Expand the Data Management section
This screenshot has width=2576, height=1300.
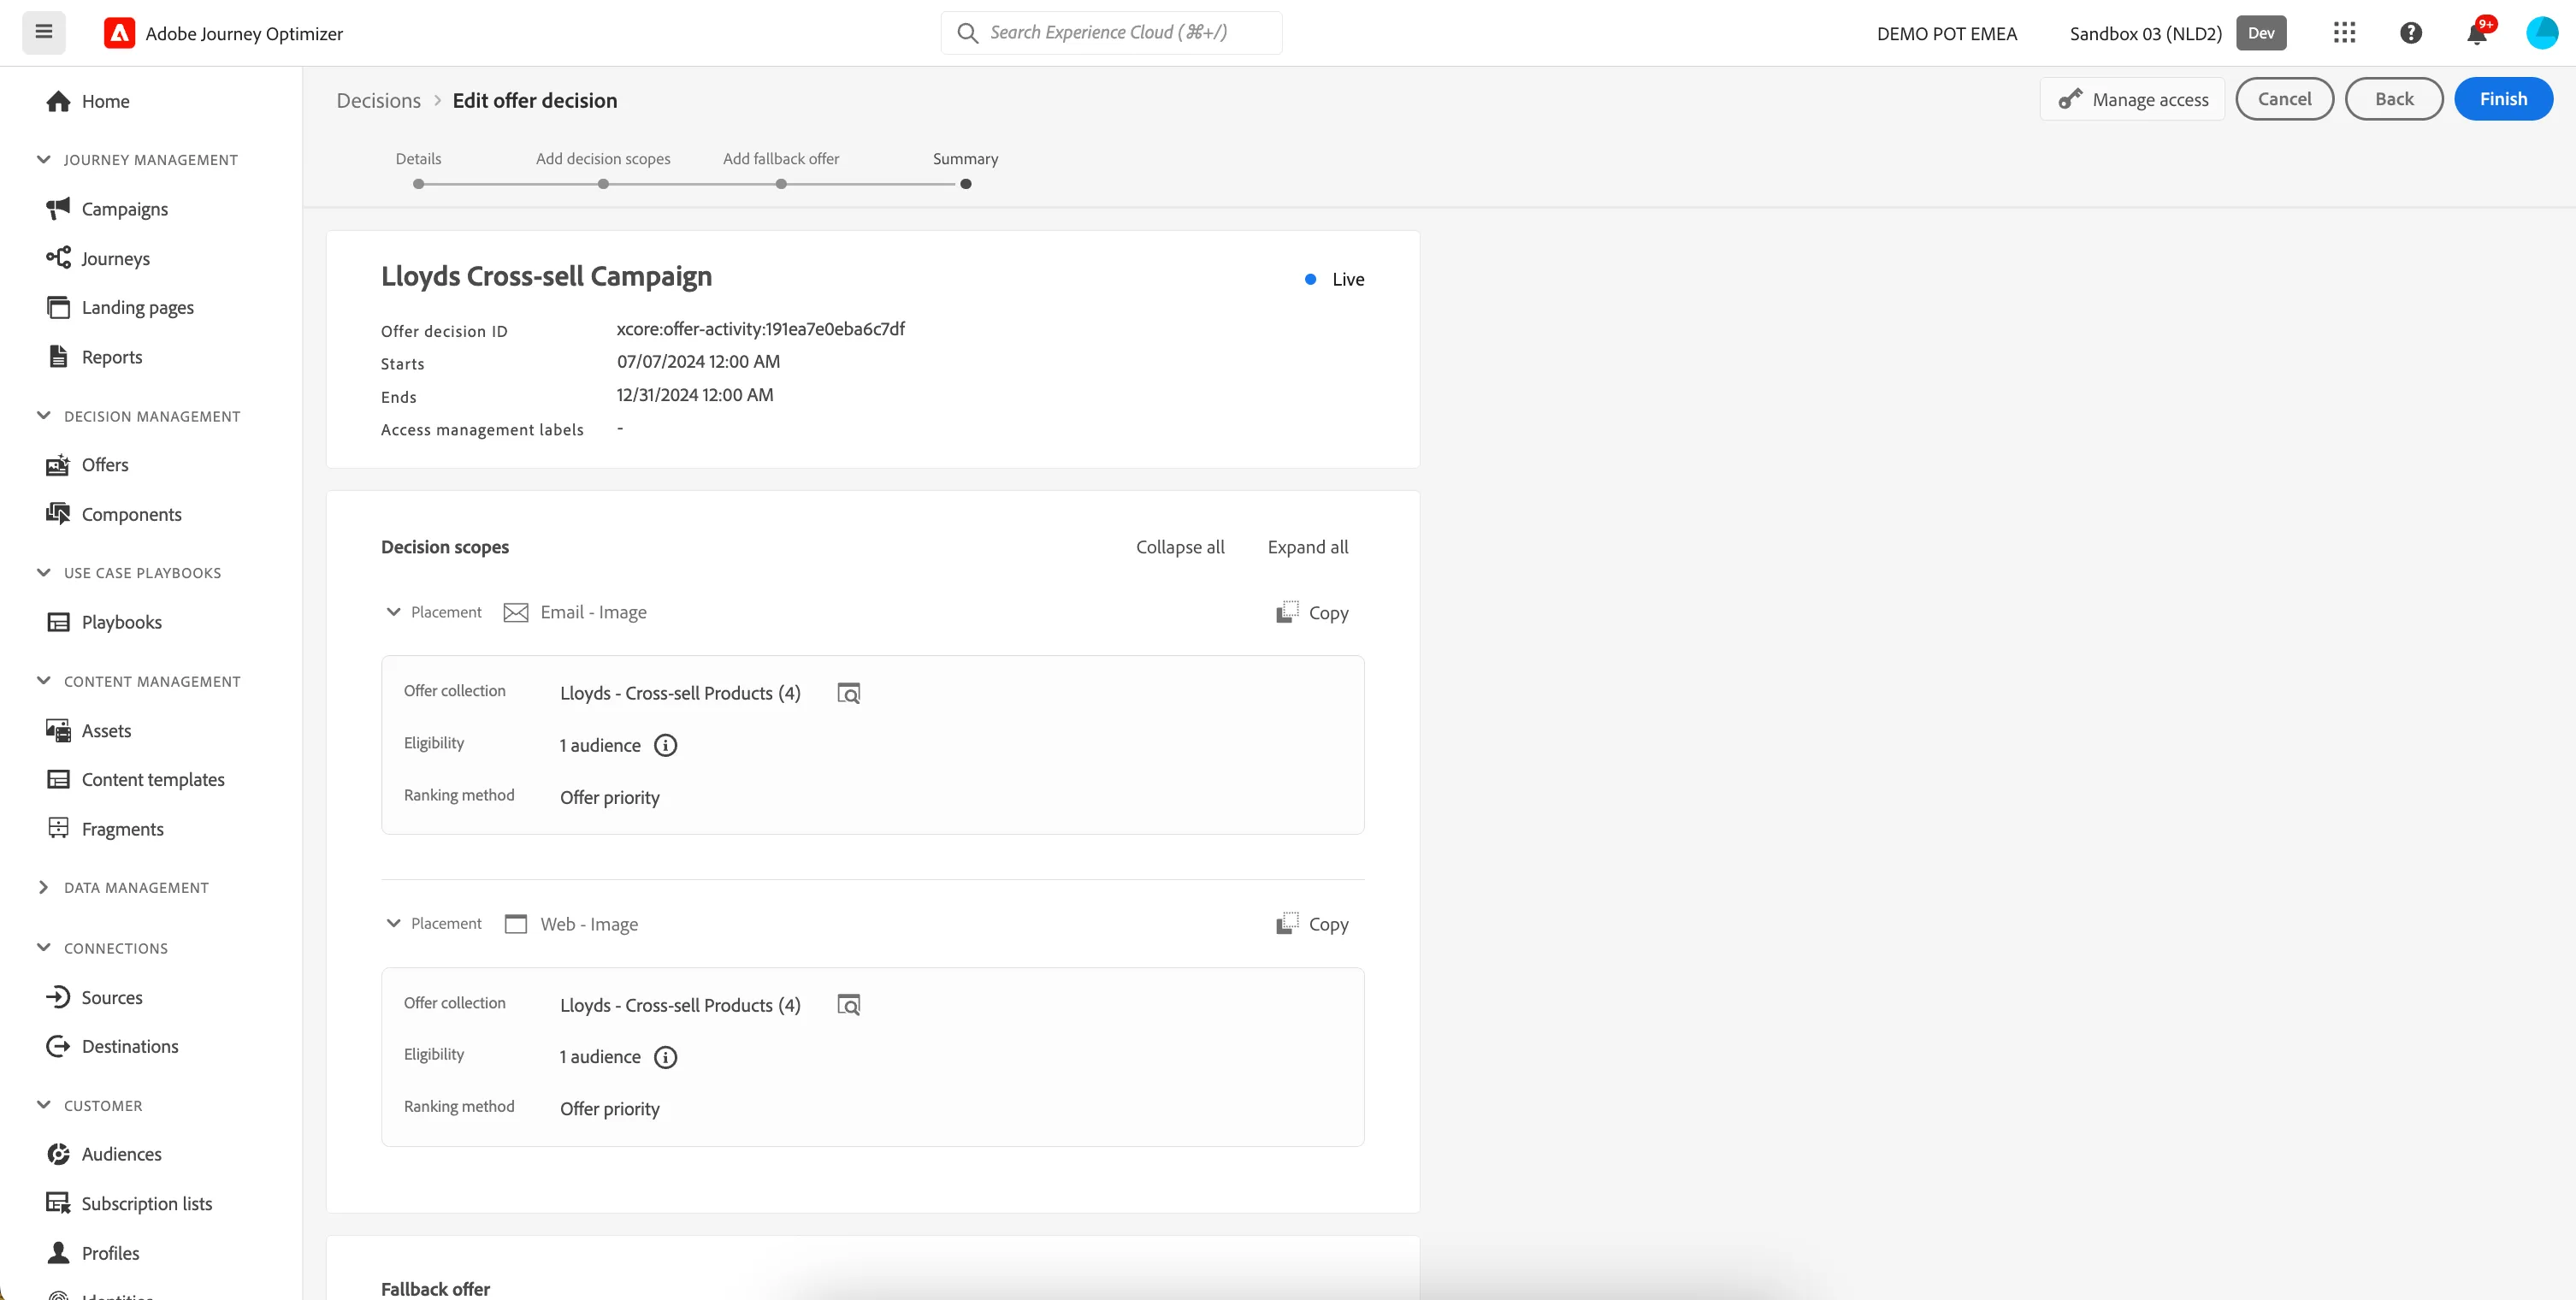tap(43, 888)
